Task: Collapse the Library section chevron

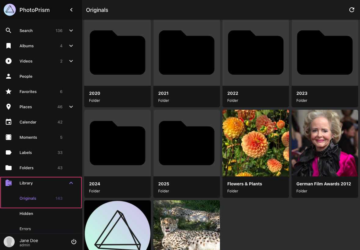Action: point(71,183)
